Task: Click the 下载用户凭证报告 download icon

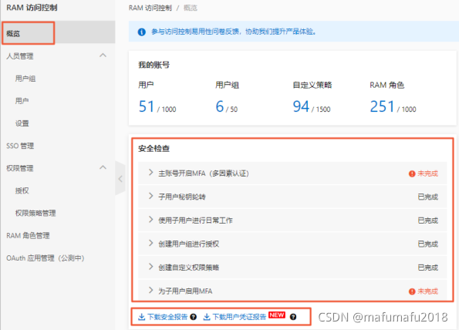Action: [207, 317]
